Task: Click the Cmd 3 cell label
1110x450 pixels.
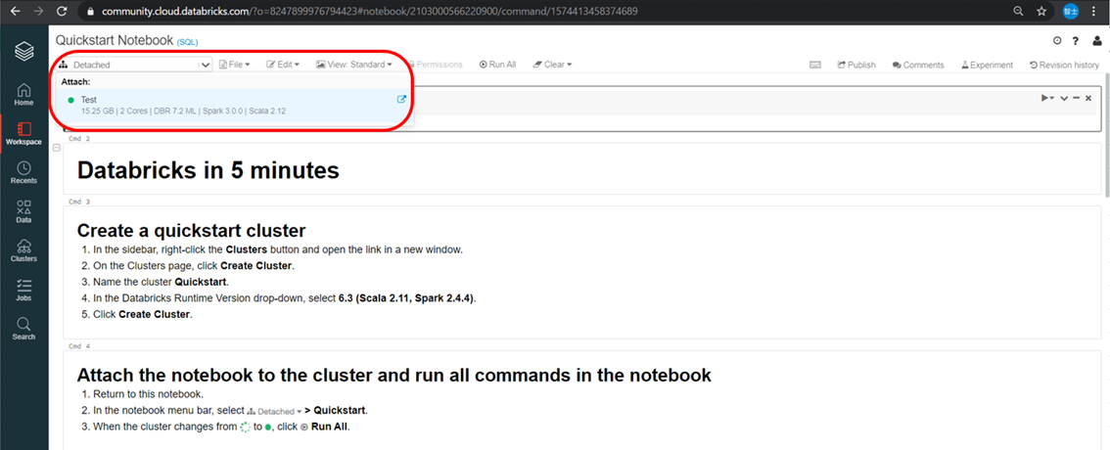Action: [79, 202]
